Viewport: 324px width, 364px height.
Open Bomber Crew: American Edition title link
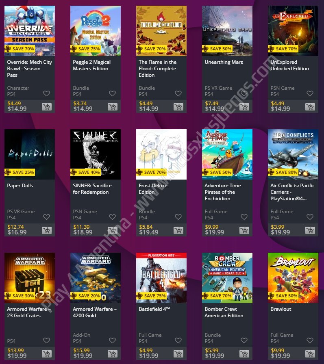[x=224, y=312]
